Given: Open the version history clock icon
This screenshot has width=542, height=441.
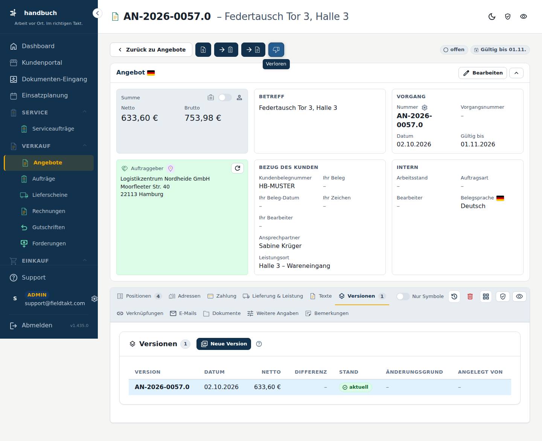Looking at the screenshot, I should click(454, 297).
